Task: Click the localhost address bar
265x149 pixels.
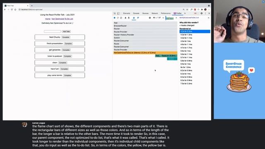Action: click(100, 10)
